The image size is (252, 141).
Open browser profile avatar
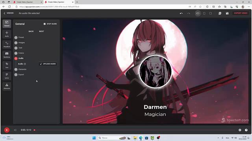pyautogui.click(x=243, y=7)
